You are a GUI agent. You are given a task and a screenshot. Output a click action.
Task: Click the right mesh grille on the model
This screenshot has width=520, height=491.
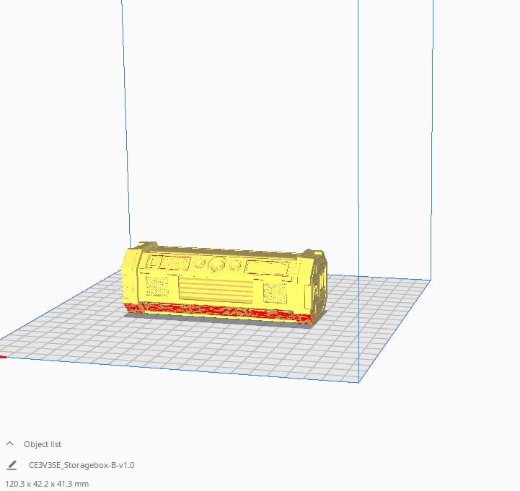[276, 293]
